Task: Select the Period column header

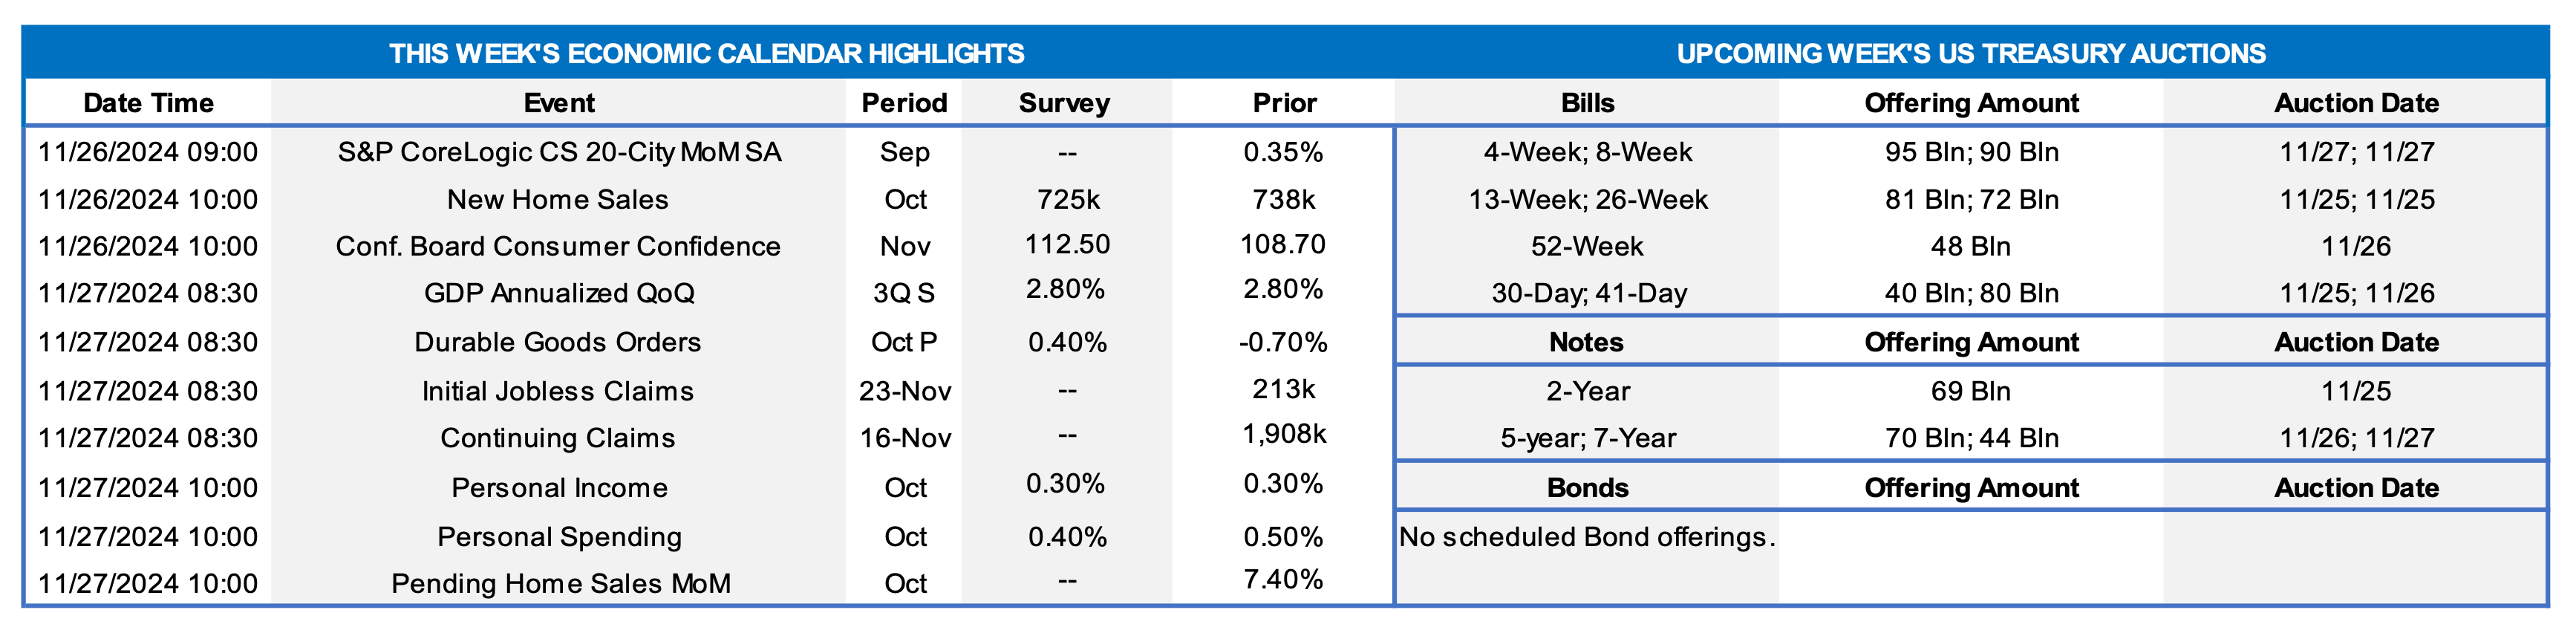Action: pyautogui.click(x=904, y=103)
